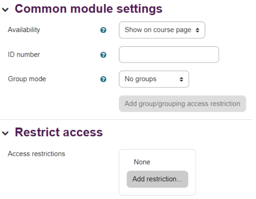Viewport: 256px width, 199px height.
Task: Click the Availability field label
Action: pyautogui.click(x=24, y=30)
